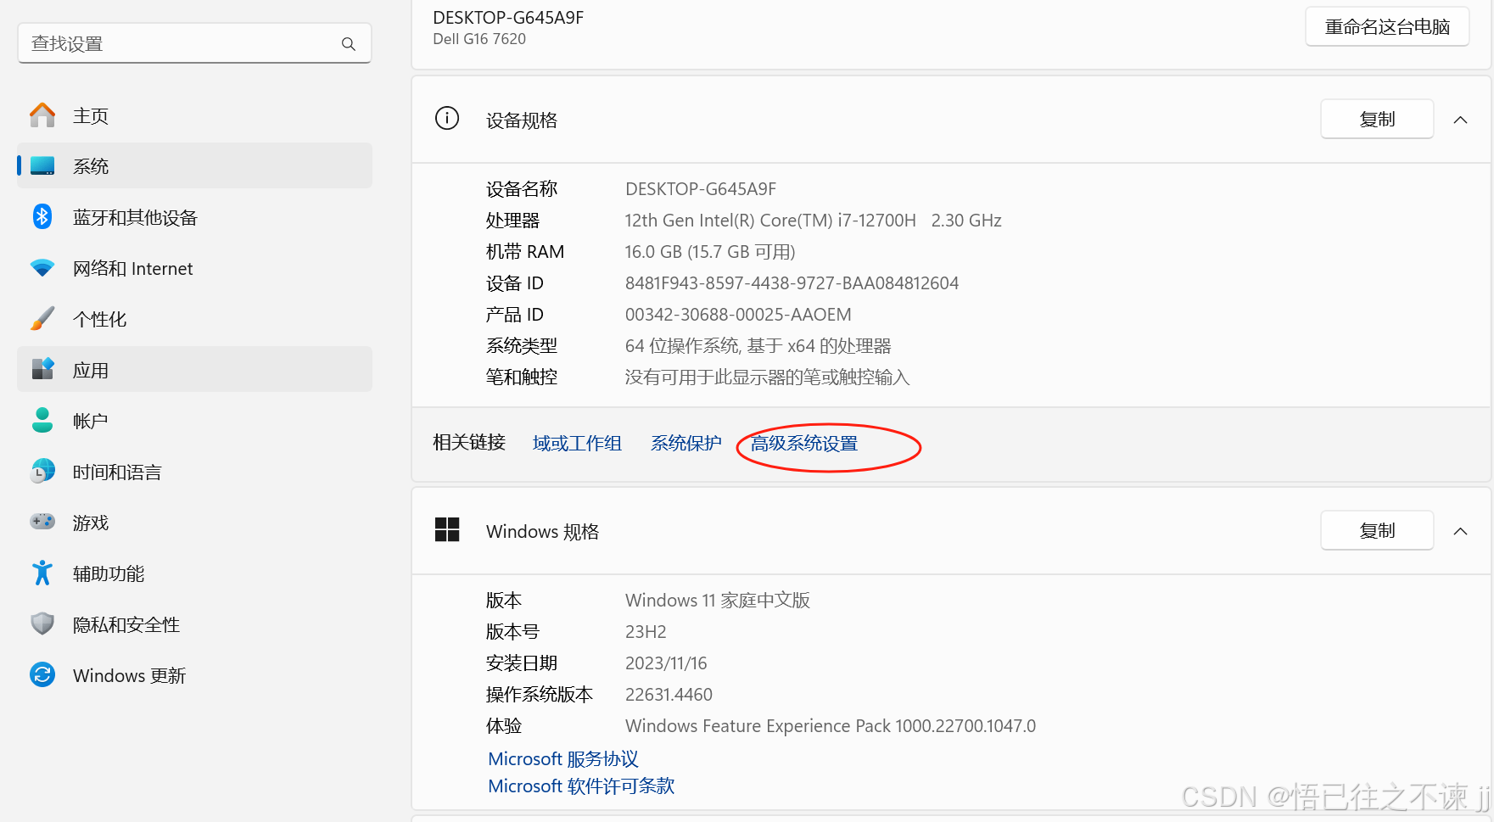Viewport: 1494px width, 822px height.
Task: Open 高级系统设置 link
Action: click(804, 444)
